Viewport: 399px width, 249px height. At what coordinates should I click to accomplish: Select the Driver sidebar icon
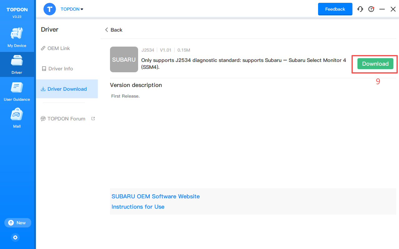point(17,61)
